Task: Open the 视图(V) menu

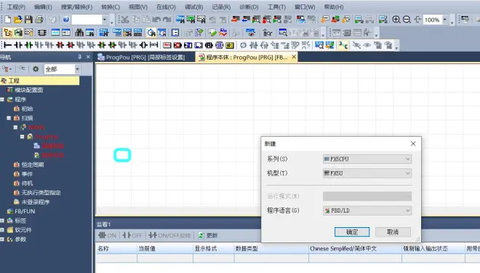Action: [x=138, y=7]
